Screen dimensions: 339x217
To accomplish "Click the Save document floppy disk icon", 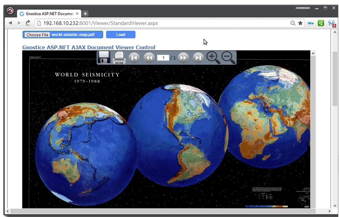I will coord(104,57).
